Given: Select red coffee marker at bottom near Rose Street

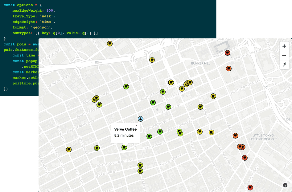Looking at the screenshot, I should (x=250, y=188).
